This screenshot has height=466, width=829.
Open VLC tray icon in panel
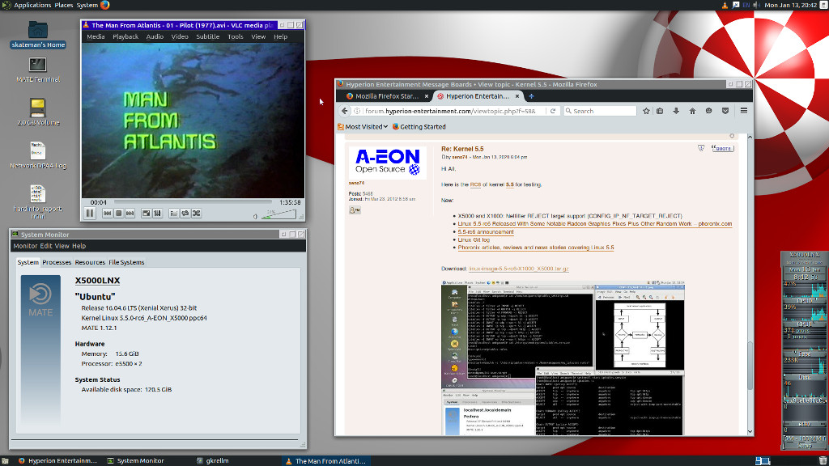(x=725, y=5)
